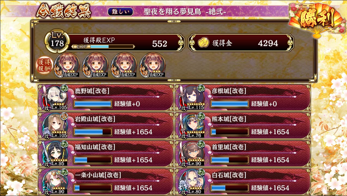Select the 一条小山城[改壱] character portrait
The width and height of the screenshot is (347, 196).
pos(54,182)
